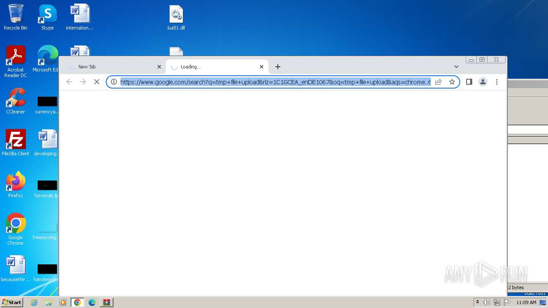Restore down the Chrome window
The height and width of the screenshot is (308, 548).
(482, 60)
